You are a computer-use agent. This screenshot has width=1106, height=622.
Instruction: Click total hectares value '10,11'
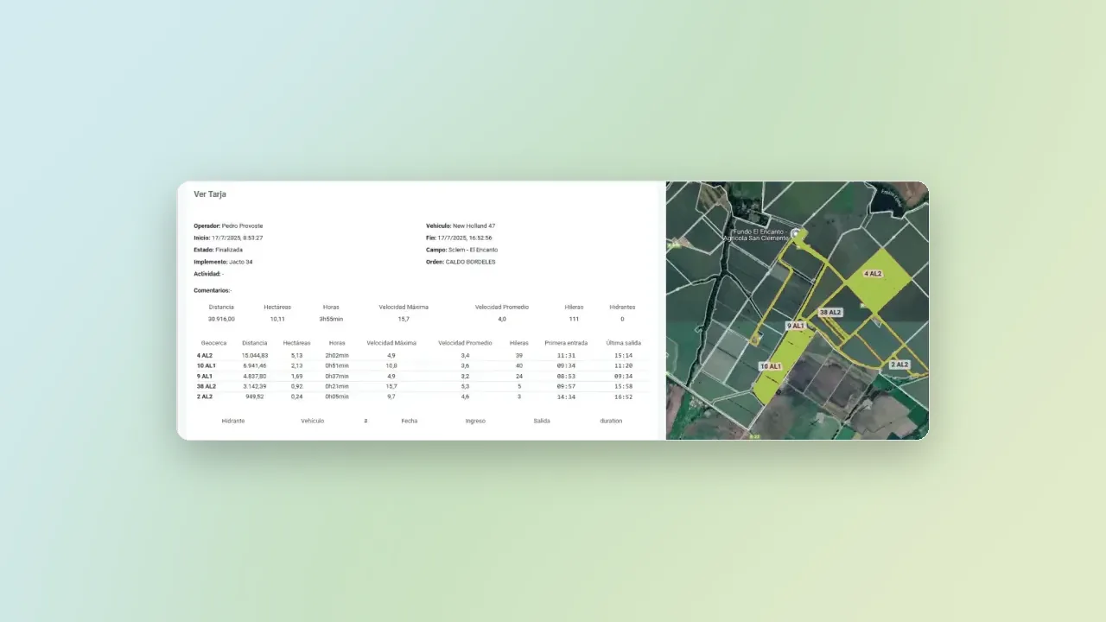(277, 319)
